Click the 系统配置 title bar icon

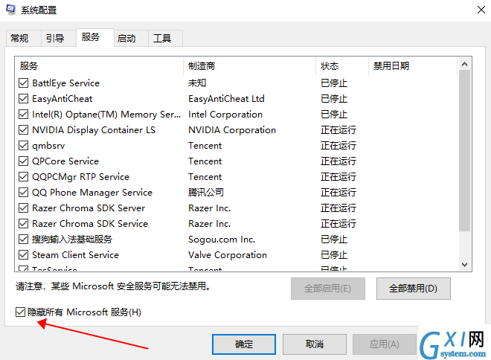10,10
